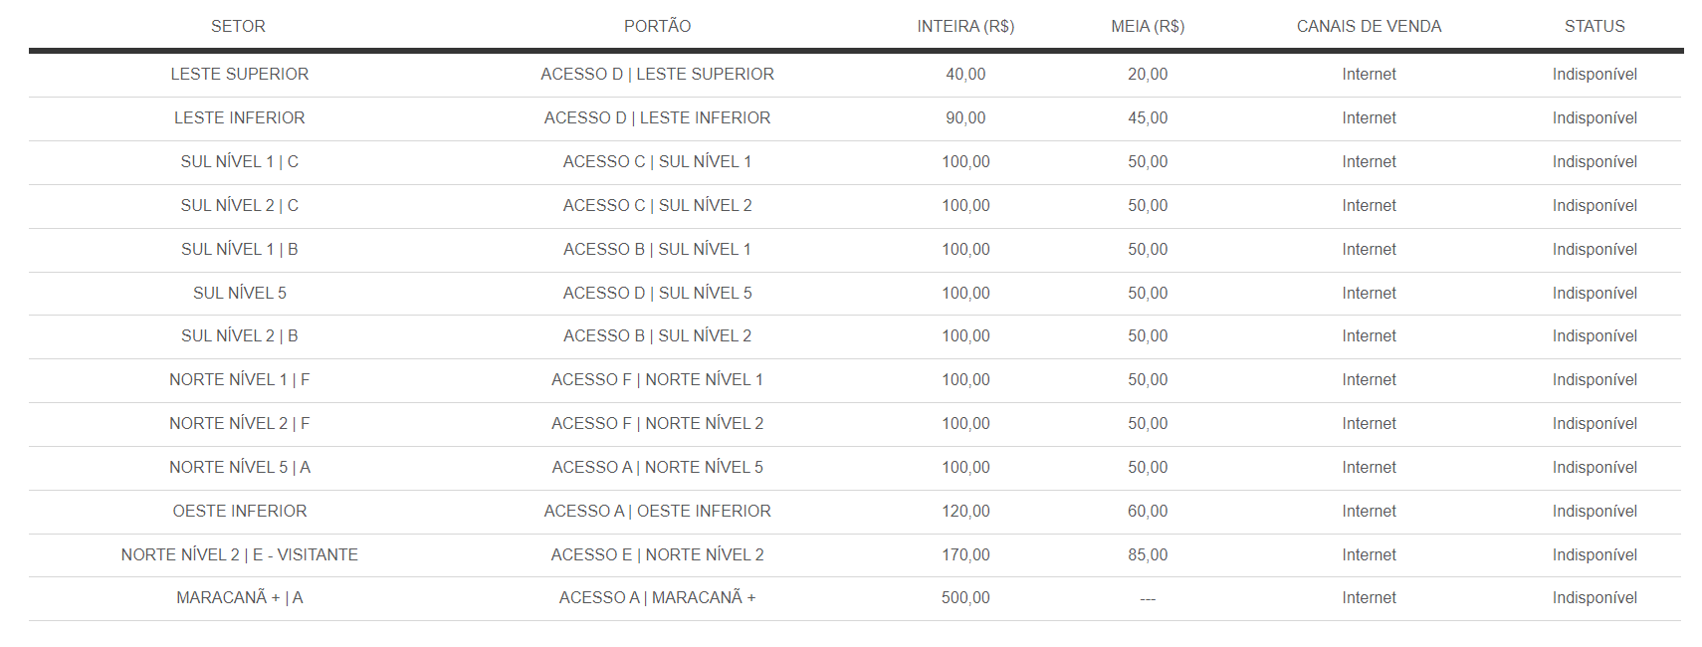Click the 170,00 full price cell
This screenshot has height=647, width=1702.
coord(965,554)
